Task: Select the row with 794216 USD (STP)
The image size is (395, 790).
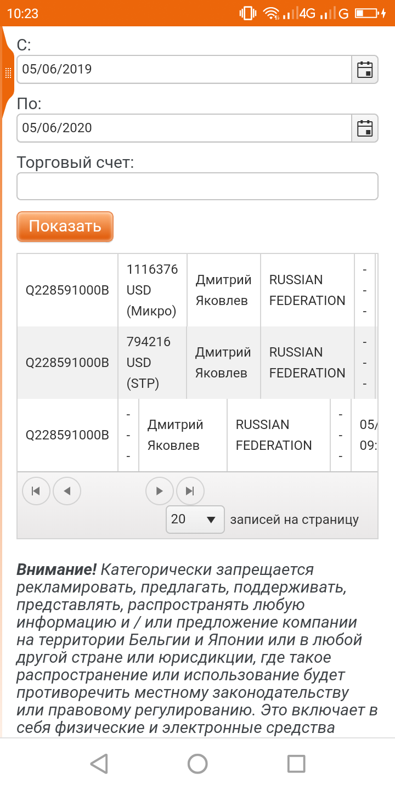Action: tap(198, 363)
